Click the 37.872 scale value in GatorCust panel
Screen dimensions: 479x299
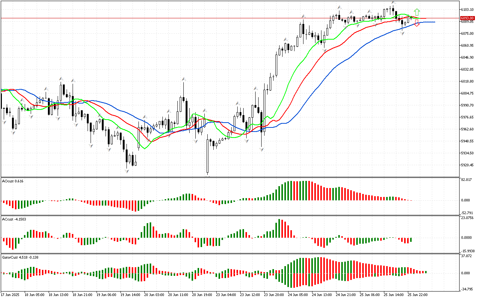466,256
